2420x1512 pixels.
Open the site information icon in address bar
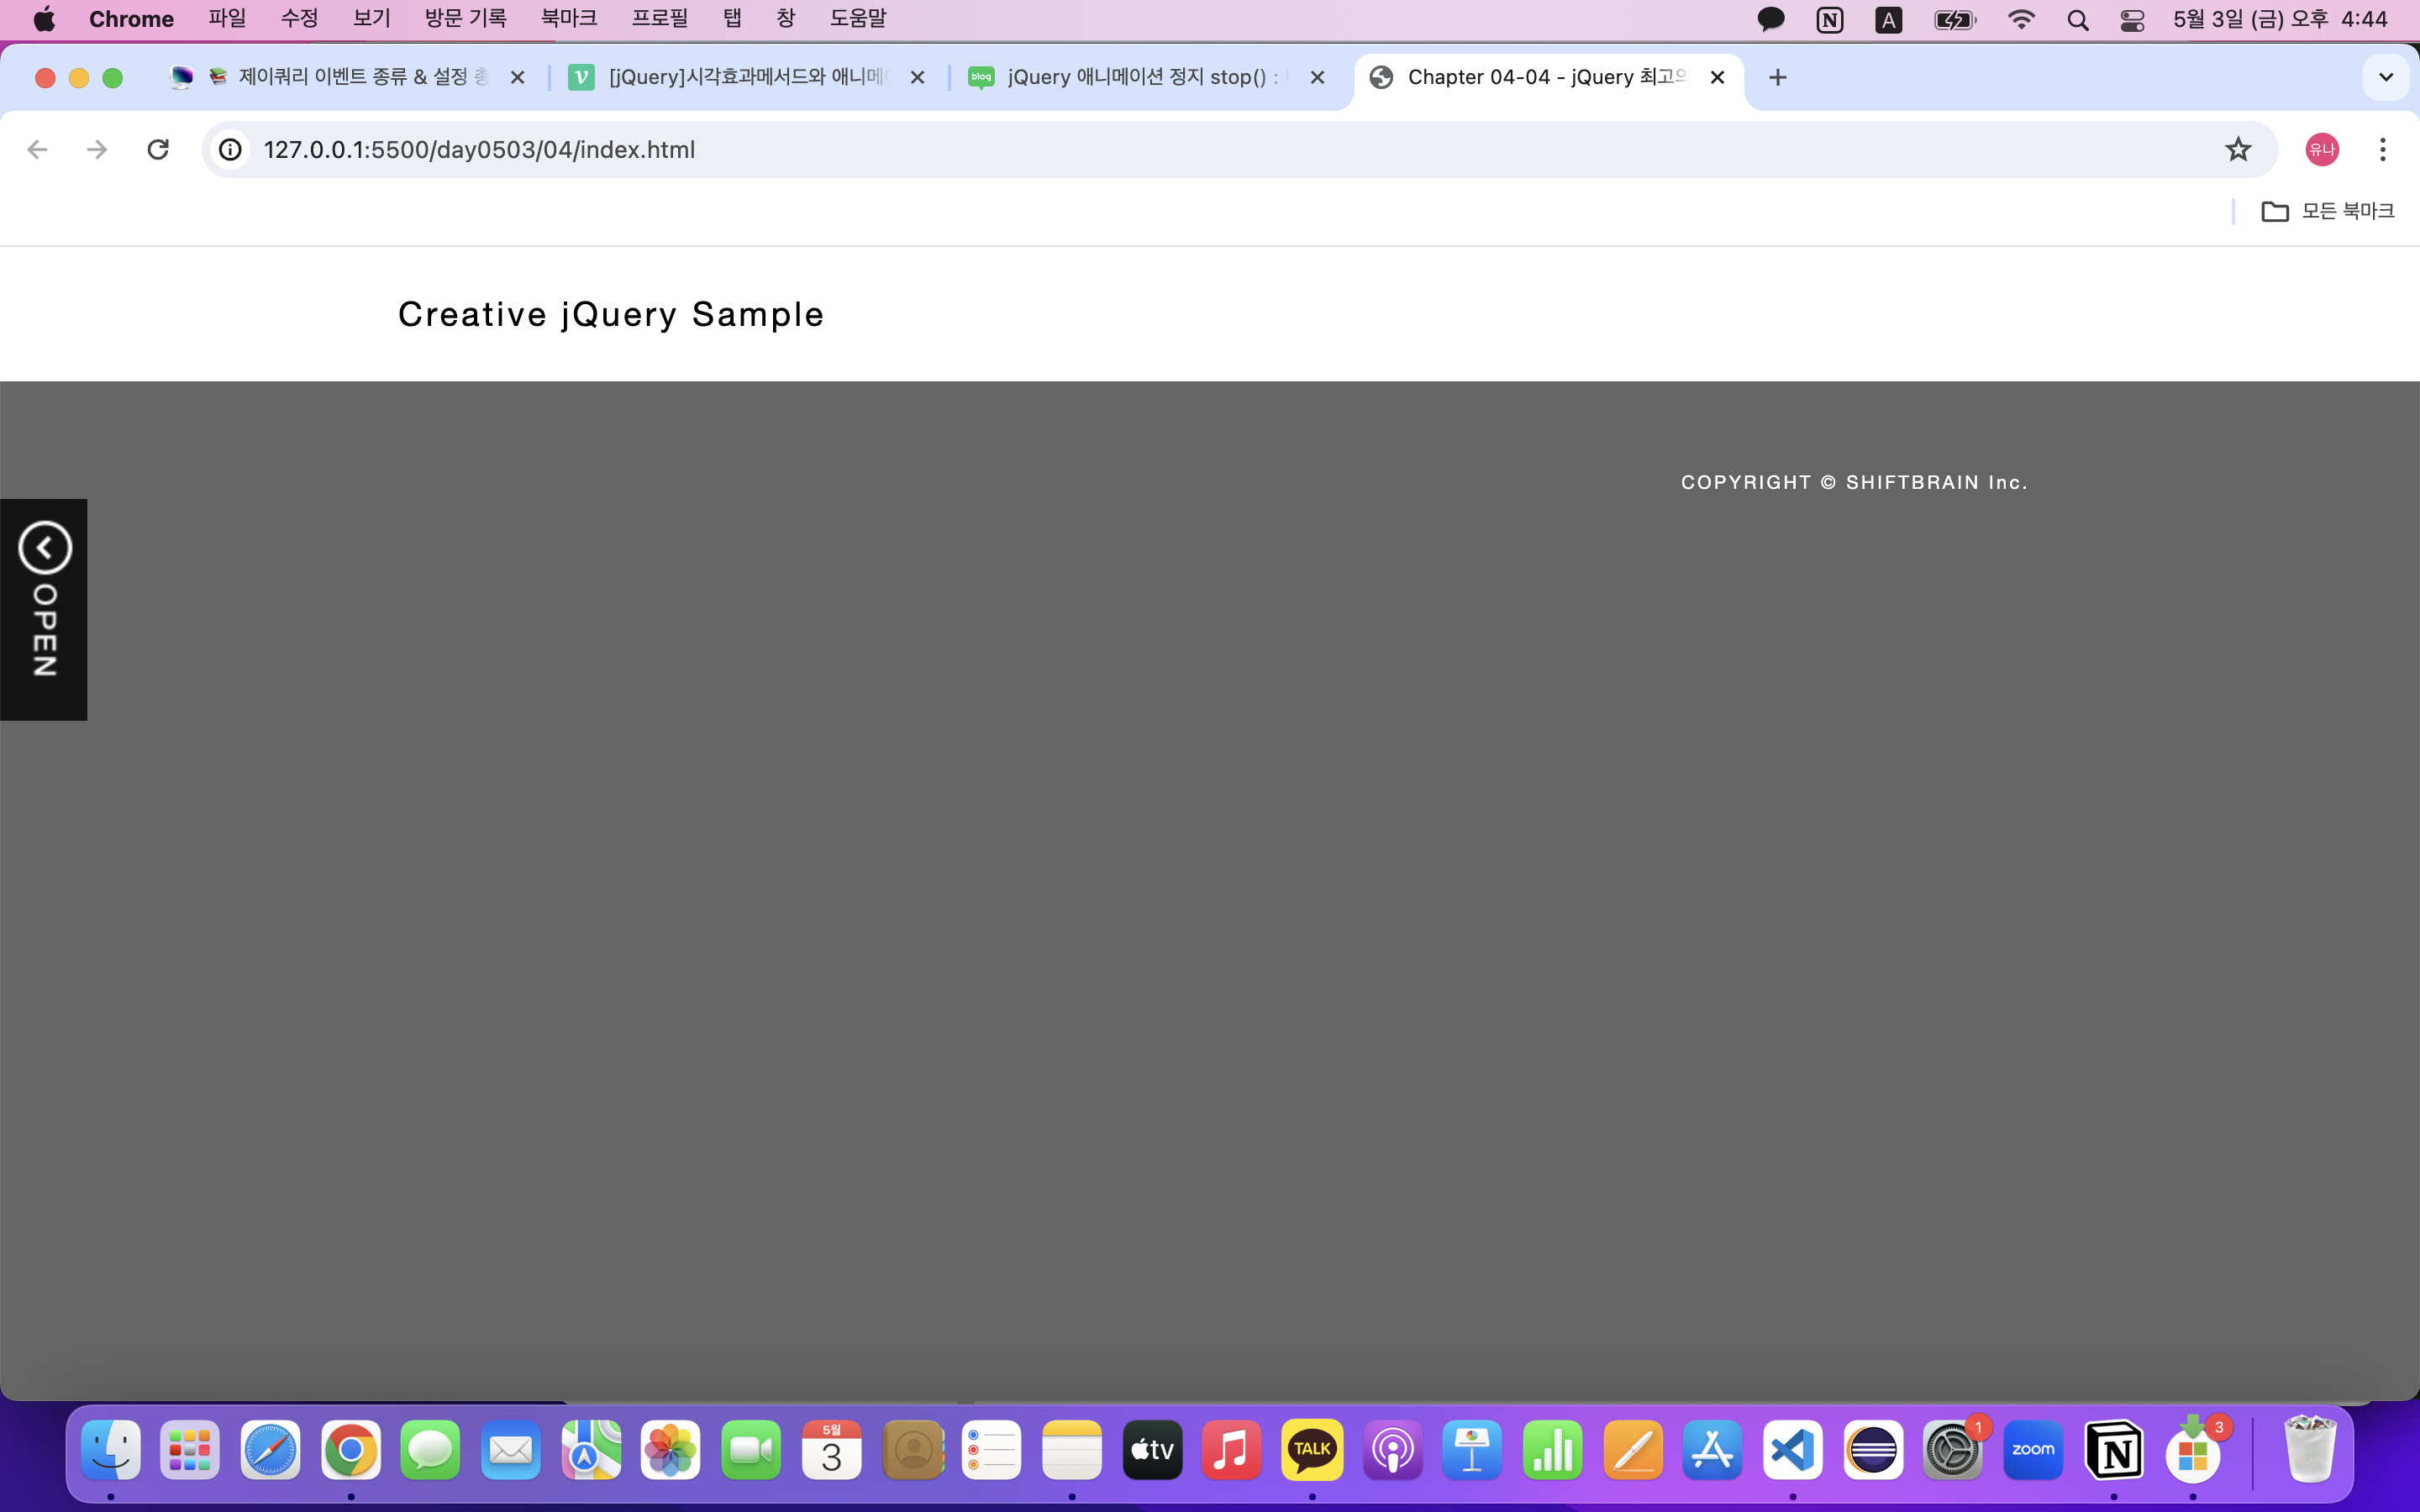coord(231,150)
